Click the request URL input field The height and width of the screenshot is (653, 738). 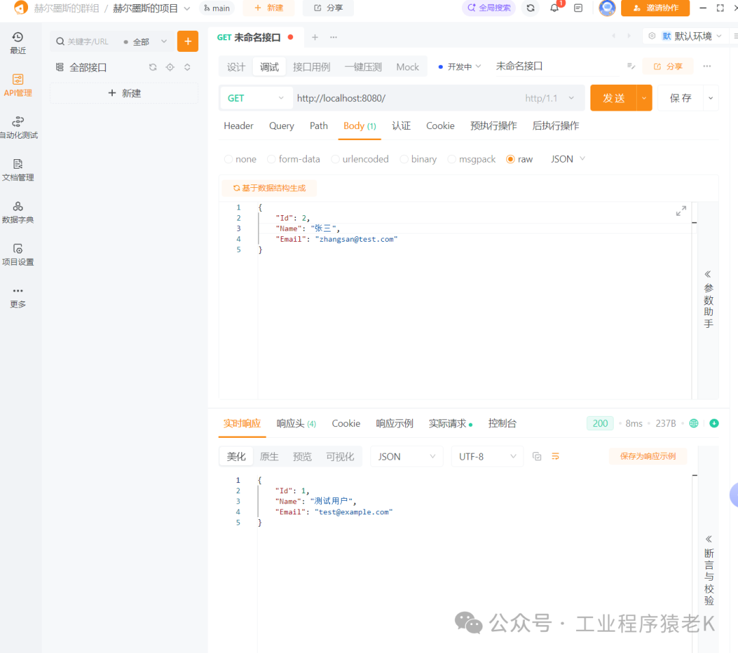403,98
